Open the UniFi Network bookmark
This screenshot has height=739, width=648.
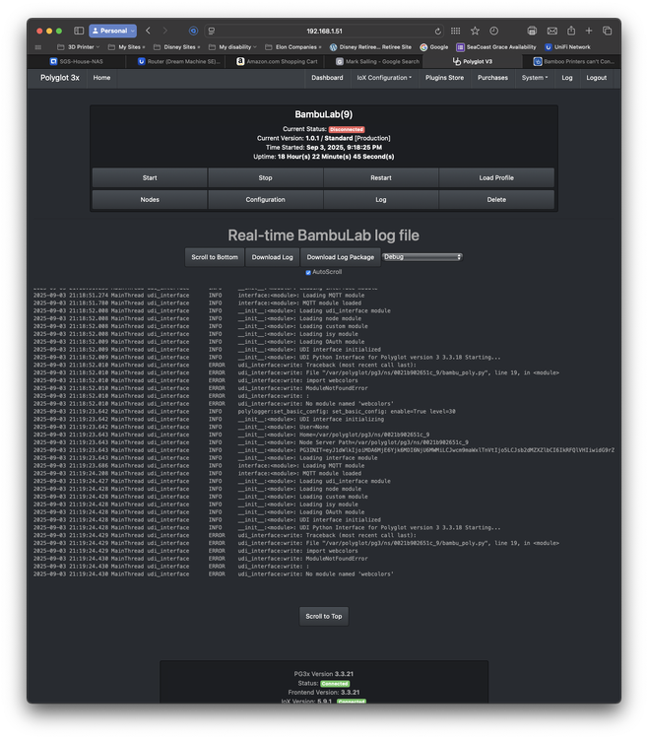coord(567,47)
